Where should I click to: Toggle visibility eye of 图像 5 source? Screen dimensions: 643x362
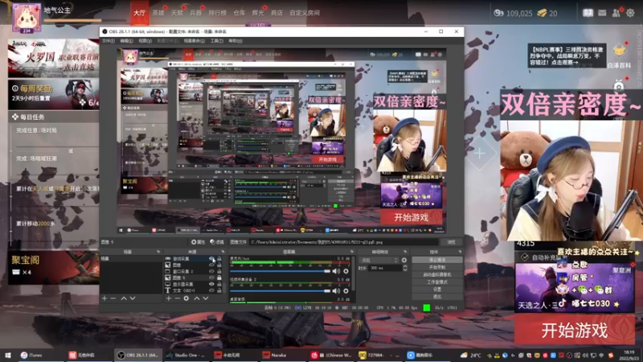pos(211,278)
